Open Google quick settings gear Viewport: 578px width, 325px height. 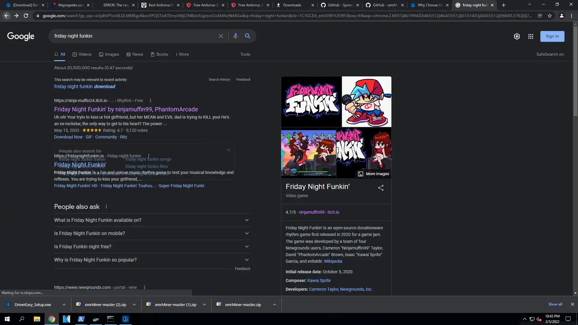tap(517, 36)
